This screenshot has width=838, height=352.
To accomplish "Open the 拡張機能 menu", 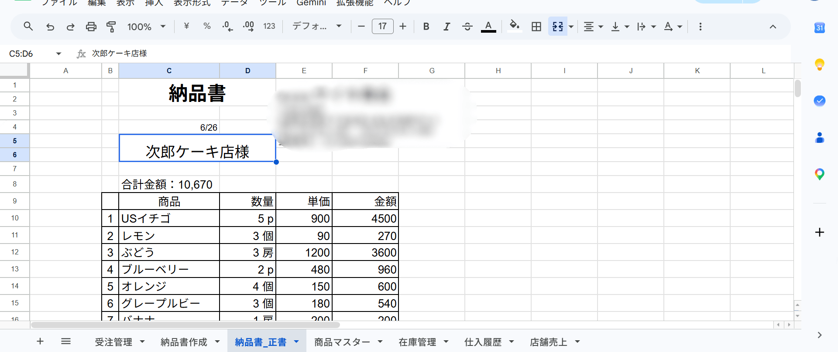I will pos(355,3).
